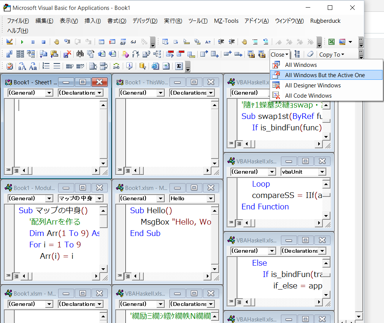Screen dimensions: 384x323
Task: Toggle Procedure View in vbaUnit code window
Action: click(x=231, y=223)
